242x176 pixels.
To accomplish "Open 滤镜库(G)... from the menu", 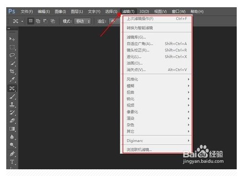I will 157,37.
